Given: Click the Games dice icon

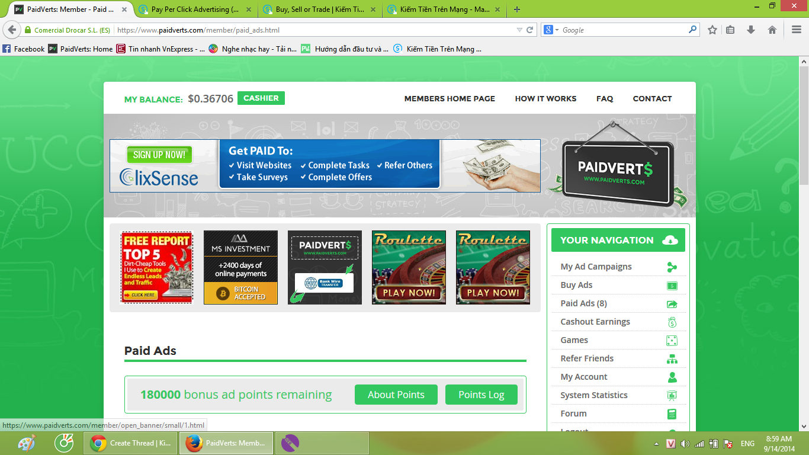Looking at the screenshot, I should click(672, 341).
